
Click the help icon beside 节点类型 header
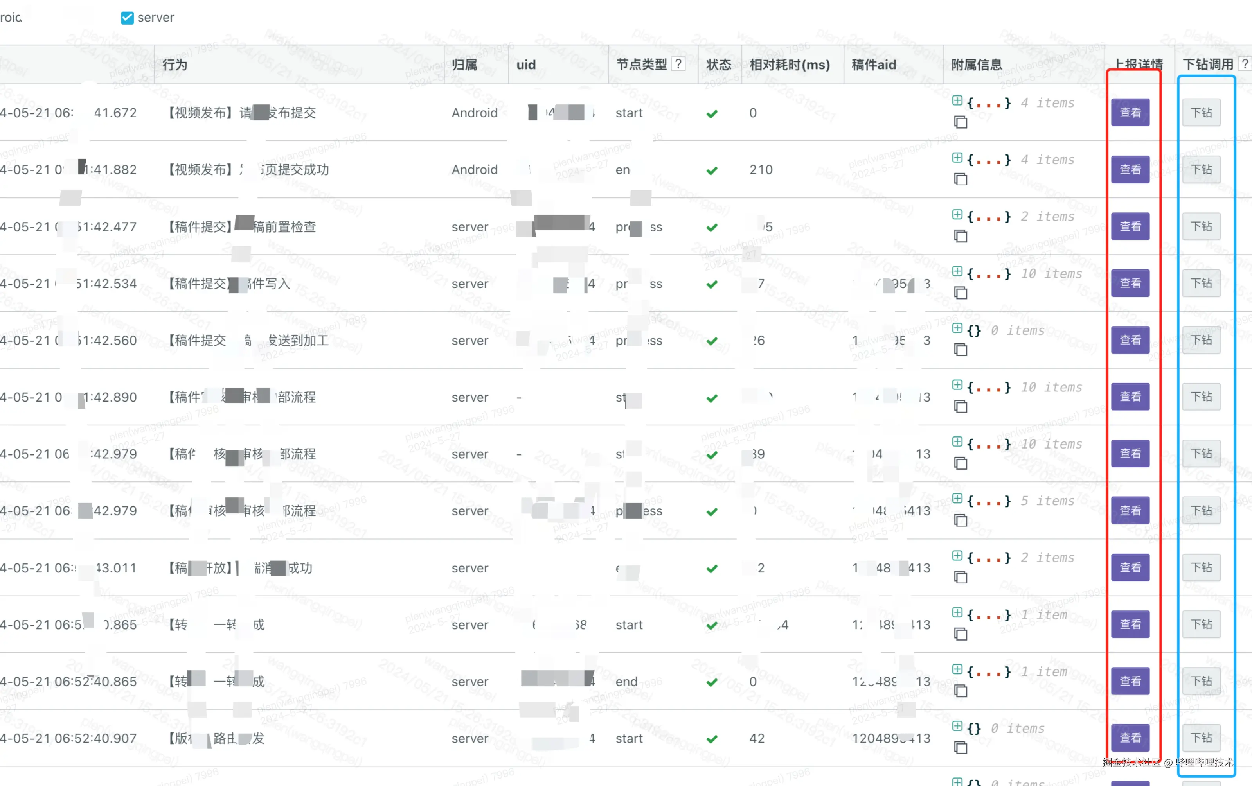678,64
